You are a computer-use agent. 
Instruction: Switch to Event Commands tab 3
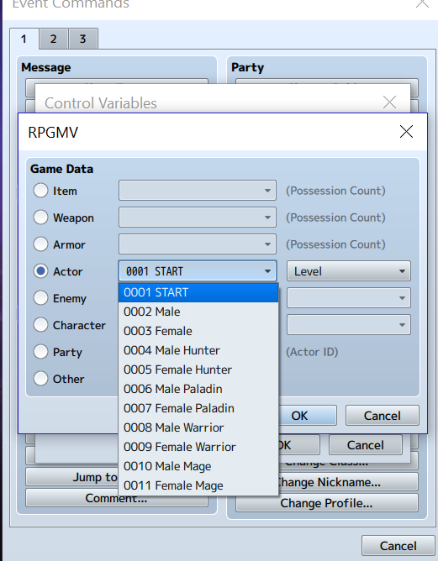coord(82,39)
